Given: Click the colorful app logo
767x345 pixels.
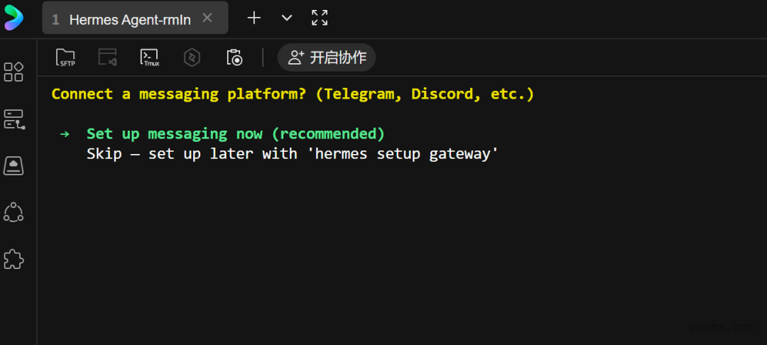Looking at the screenshot, I should point(13,18).
